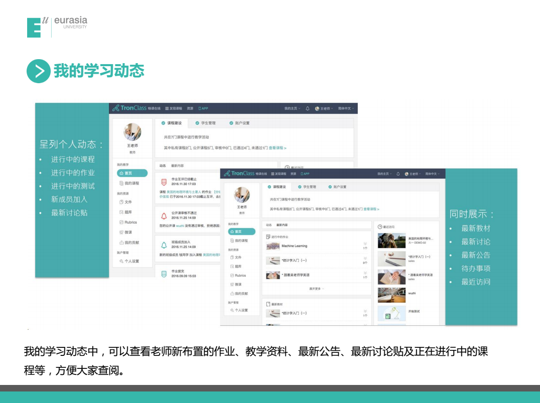The image size is (540, 403).
Task: Switch to 学生管理 tab in front window
Action: point(307,187)
